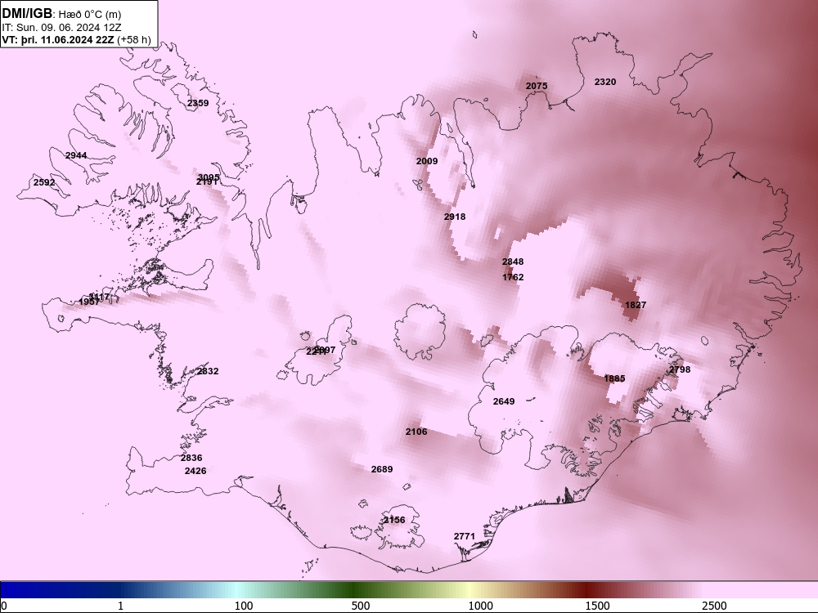Click the 2426 map value
The image size is (818, 613).
point(196,471)
